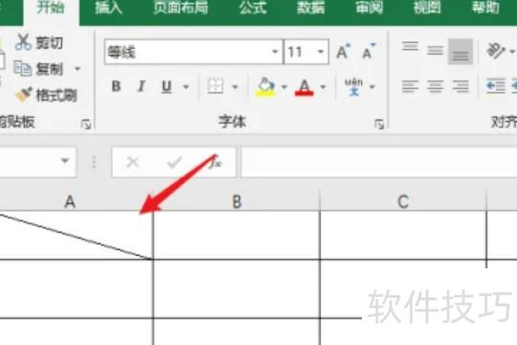Select middle vertical alignment
The image size is (517, 345).
pos(436,51)
